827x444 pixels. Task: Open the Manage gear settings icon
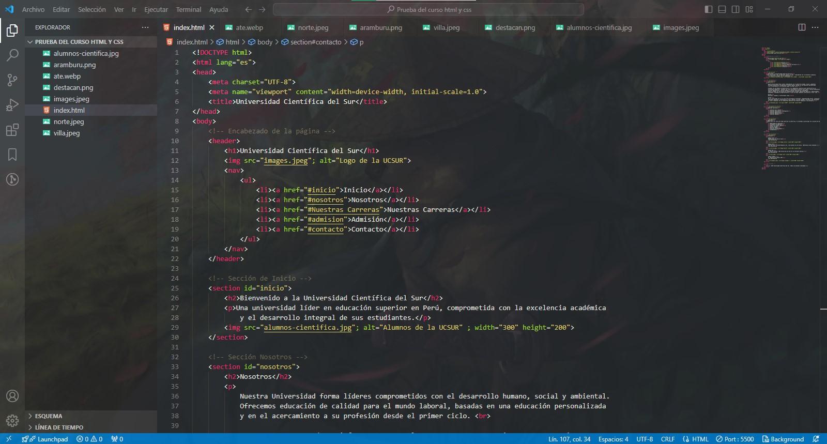coord(12,421)
